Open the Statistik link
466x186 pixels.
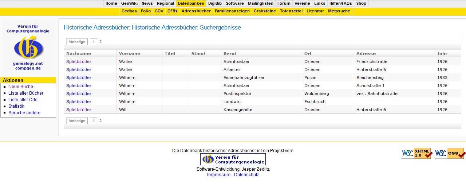click(x=16, y=106)
